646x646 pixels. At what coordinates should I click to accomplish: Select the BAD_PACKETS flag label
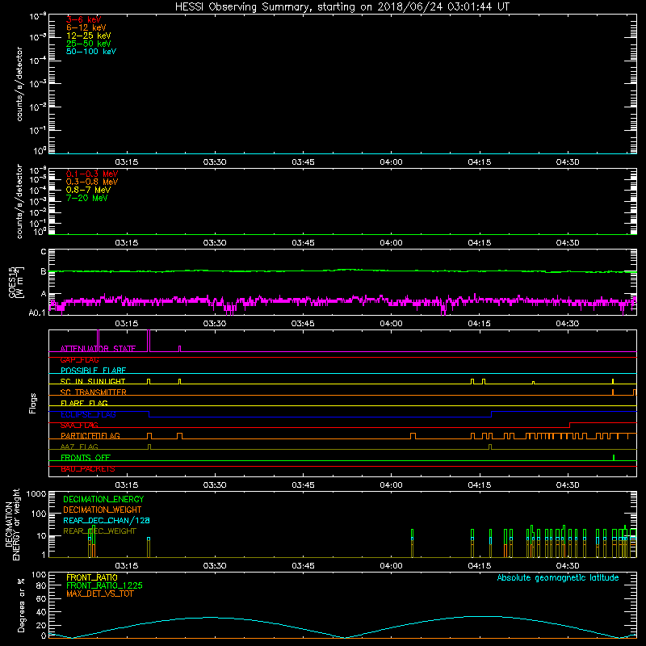[x=88, y=469]
